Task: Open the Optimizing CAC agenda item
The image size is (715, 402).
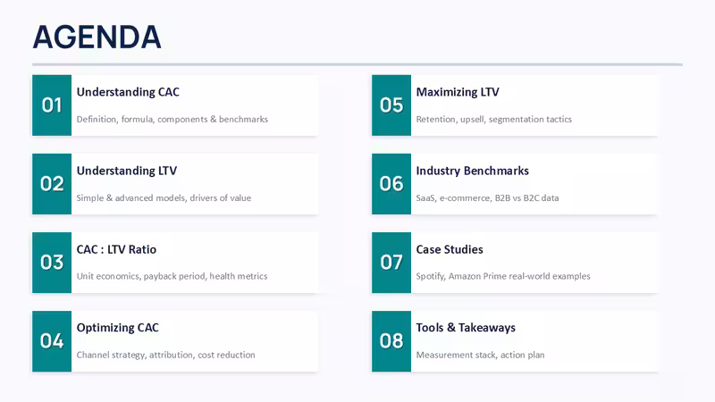Action: click(118, 328)
